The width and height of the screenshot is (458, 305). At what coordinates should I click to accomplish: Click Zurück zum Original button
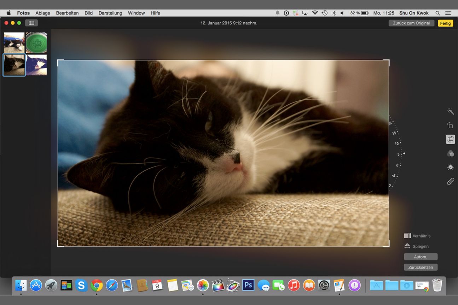coord(411,23)
